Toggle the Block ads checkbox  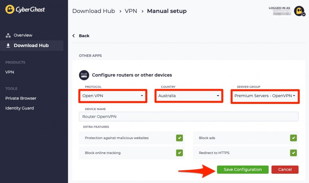click(293, 138)
